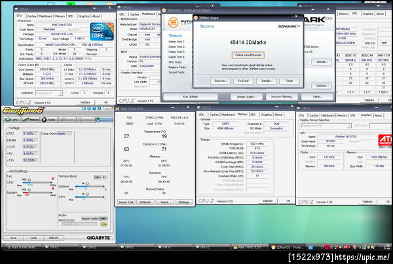Click Save As in the 3DMark Score dialog
Screen dimensions: 393x264
(x=220, y=81)
